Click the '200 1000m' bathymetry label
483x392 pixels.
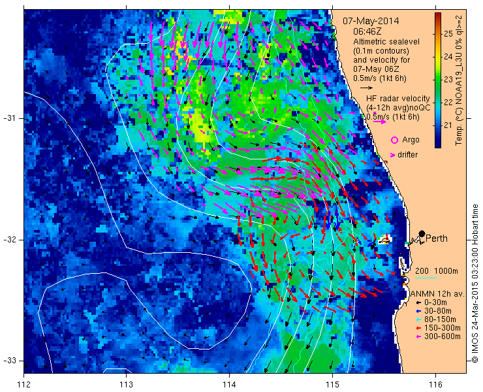click(x=437, y=271)
